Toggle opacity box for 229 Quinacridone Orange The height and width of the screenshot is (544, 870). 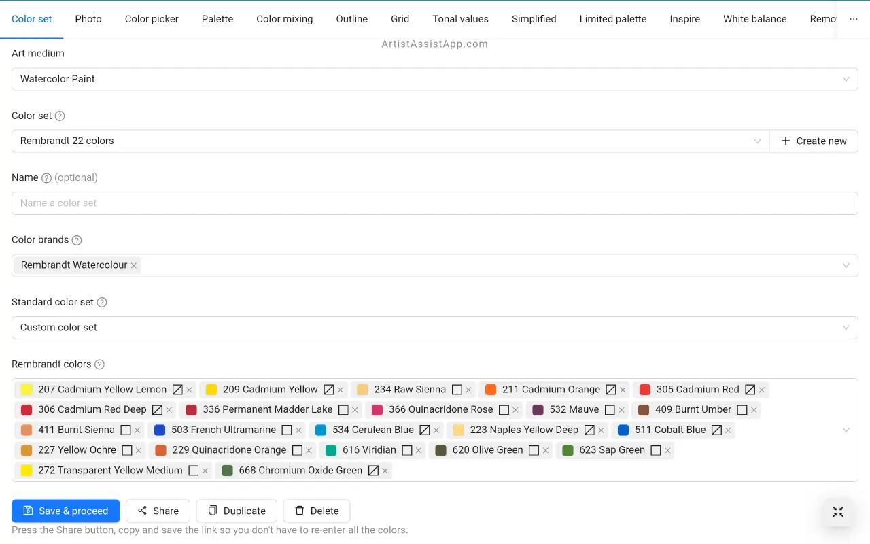pos(297,450)
